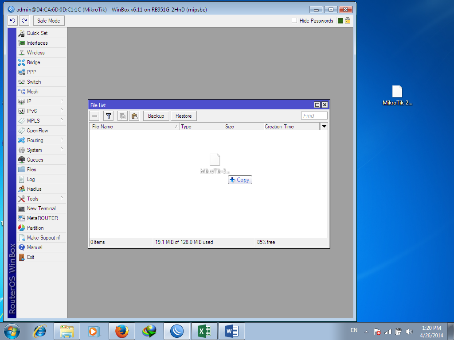Open Firefox from taskbar
The height and width of the screenshot is (340, 454).
121,331
